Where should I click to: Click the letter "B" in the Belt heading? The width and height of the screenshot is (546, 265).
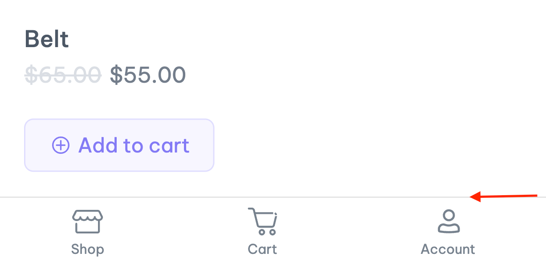pos(32,39)
